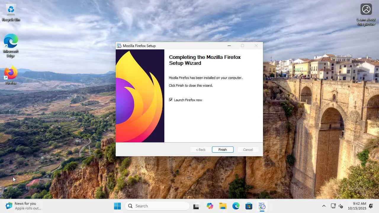Click the Firefox Setup title bar icon
The width and height of the screenshot is (379, 213).
(119, 46)
